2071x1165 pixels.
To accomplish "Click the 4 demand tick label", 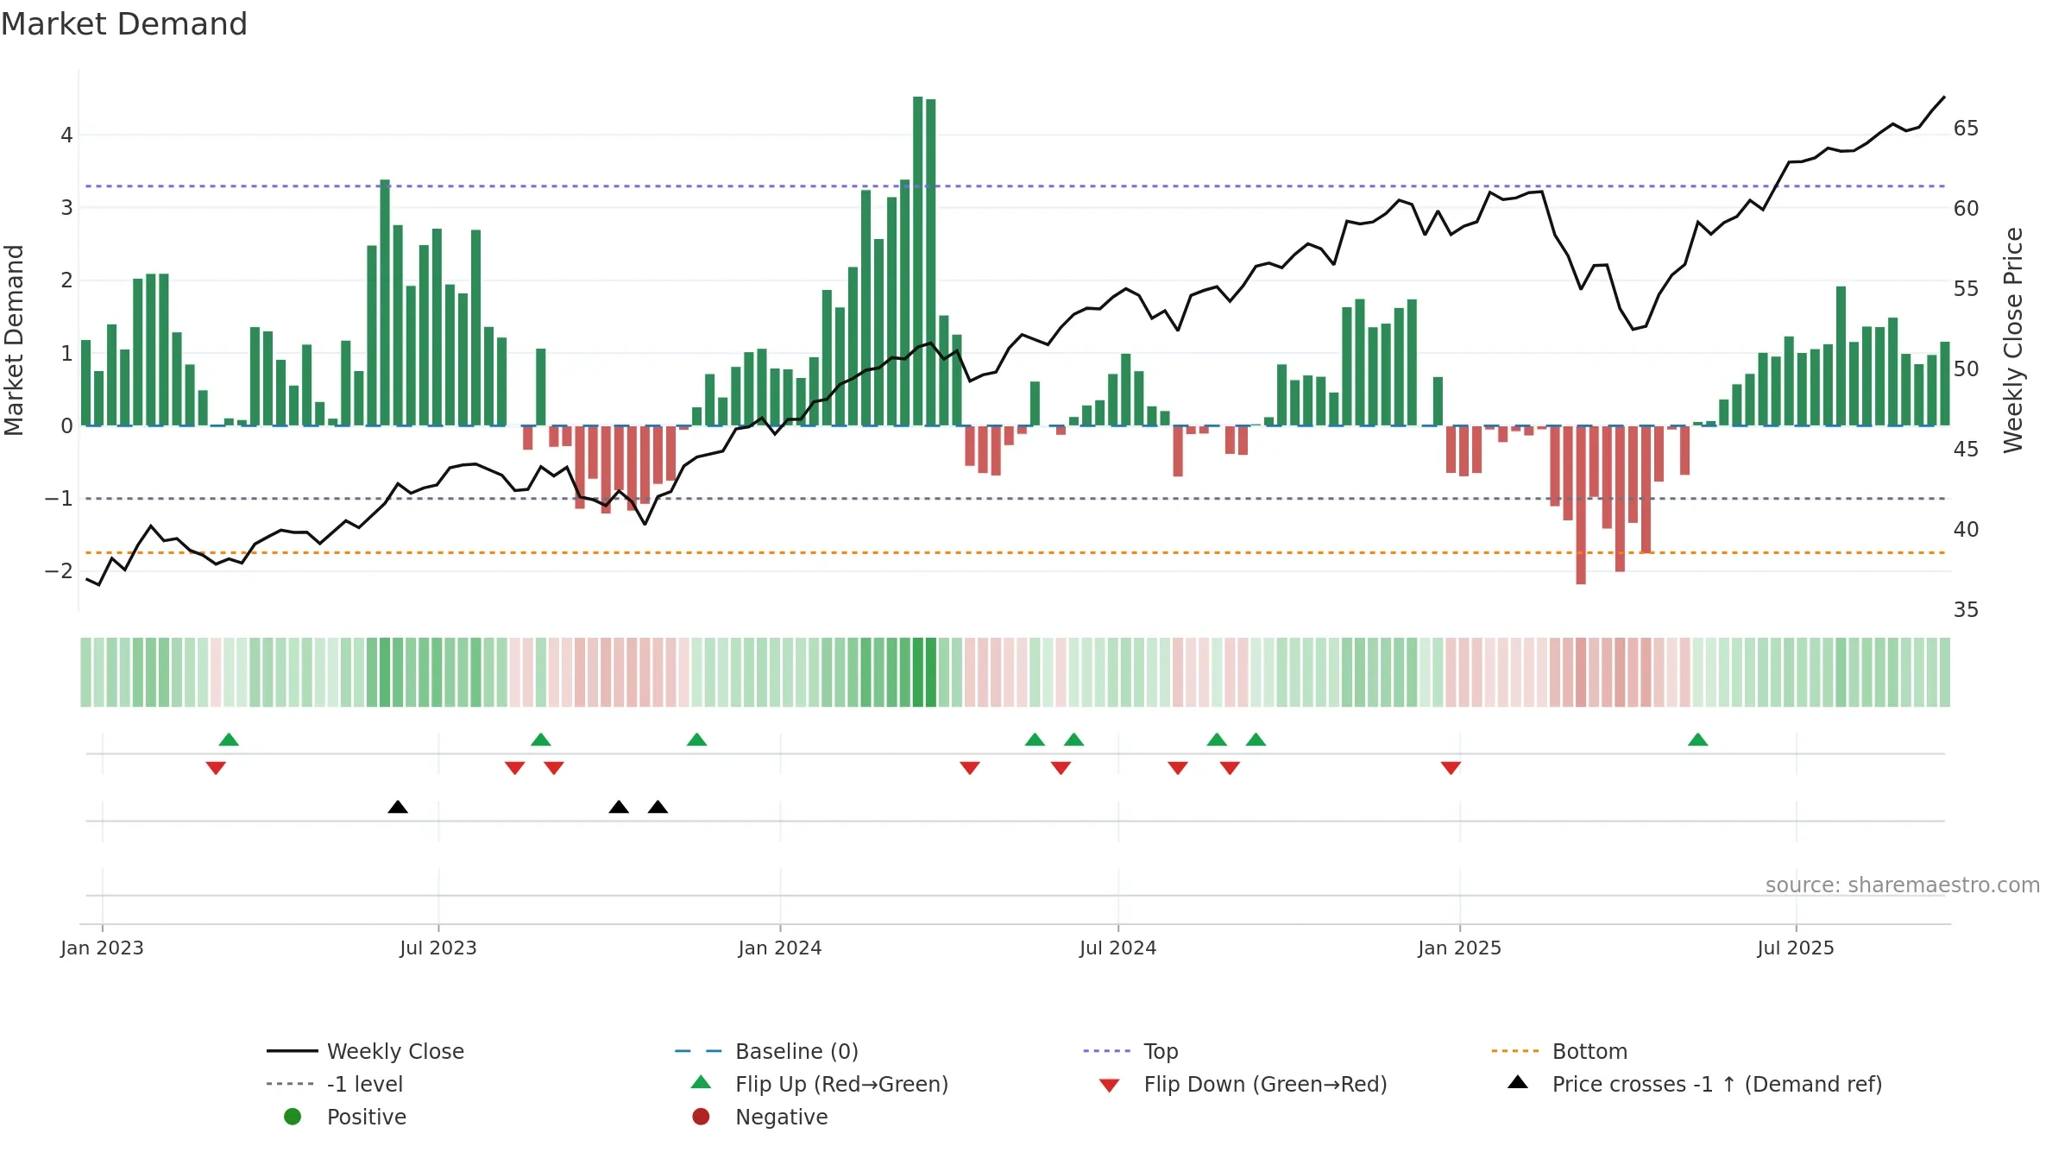I will (x=66, y=135).
